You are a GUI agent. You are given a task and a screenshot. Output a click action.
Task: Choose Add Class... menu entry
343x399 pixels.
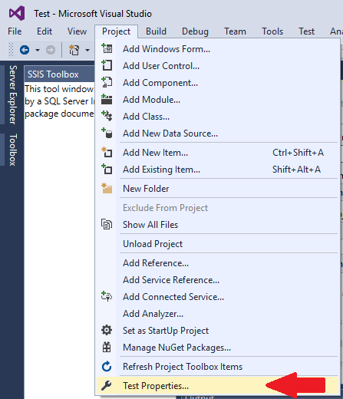click(217, 116)
